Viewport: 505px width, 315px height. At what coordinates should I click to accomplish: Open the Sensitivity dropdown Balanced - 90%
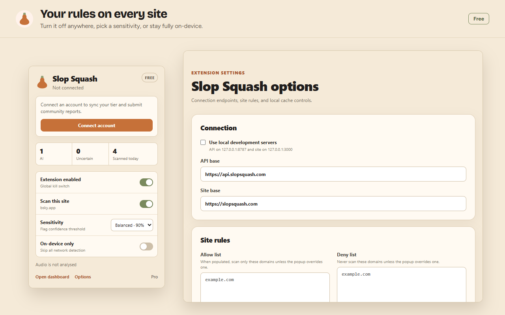pyautogui.click(x=132, y=225)
